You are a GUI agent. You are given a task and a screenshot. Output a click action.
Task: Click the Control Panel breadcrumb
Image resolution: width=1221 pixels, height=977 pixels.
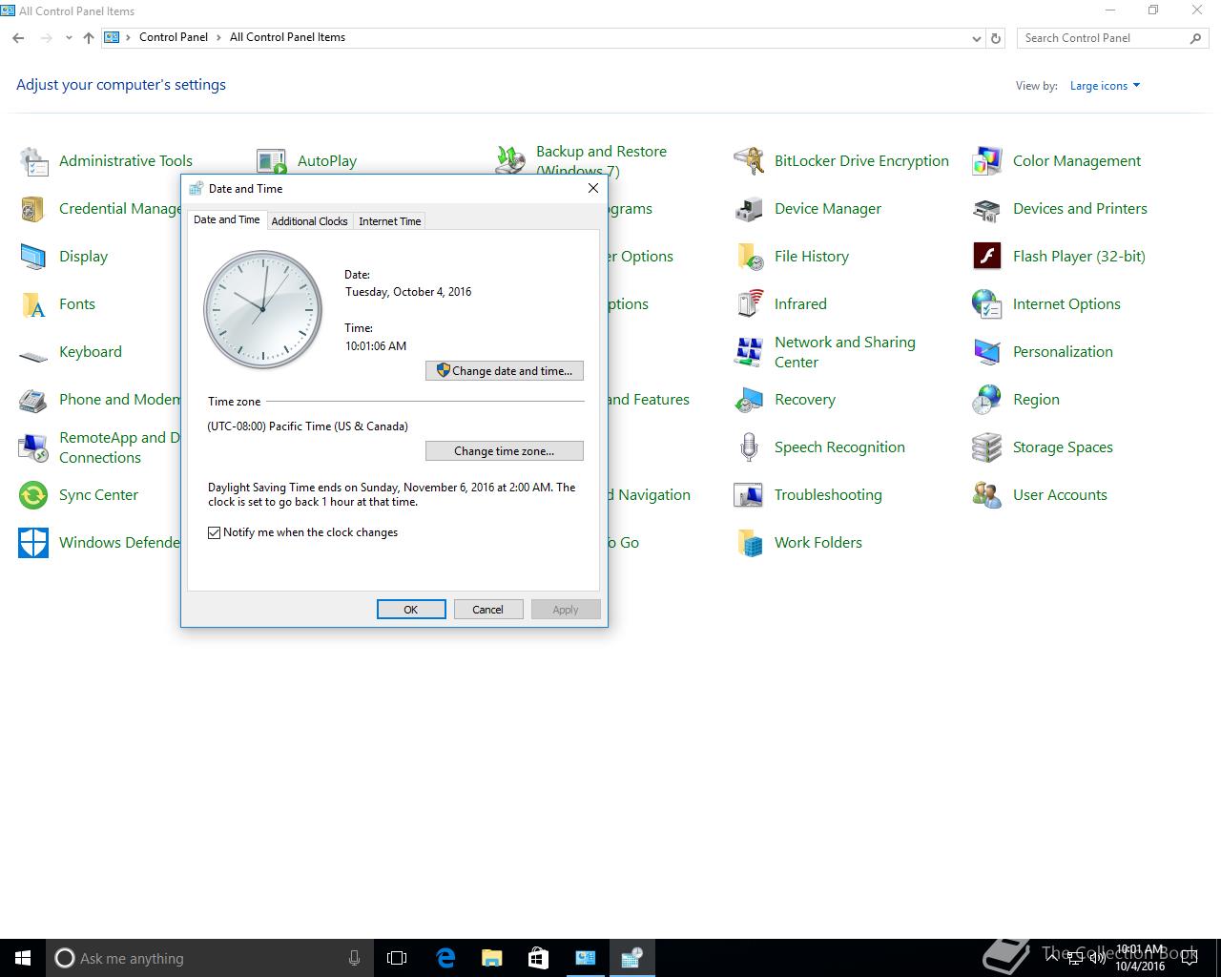coord(174,37)
